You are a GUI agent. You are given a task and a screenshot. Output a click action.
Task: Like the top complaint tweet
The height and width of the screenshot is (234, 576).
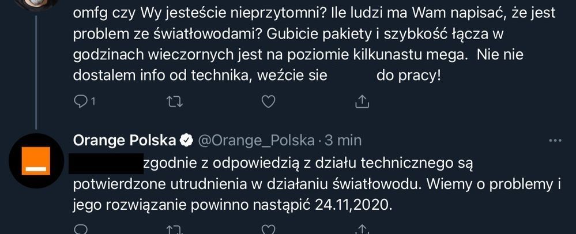click(268, 102)
